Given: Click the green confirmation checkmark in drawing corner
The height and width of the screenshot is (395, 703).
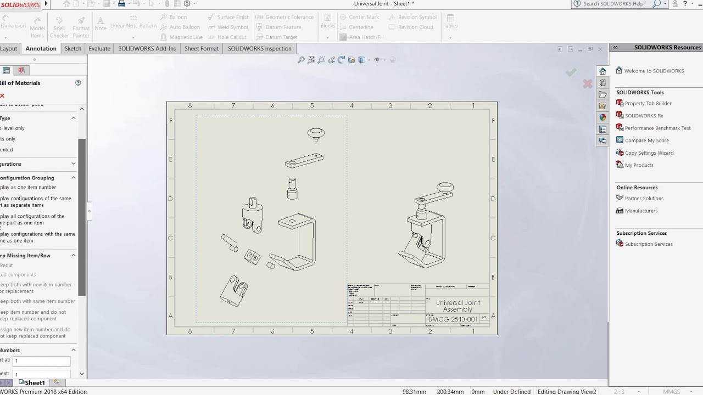Looking at the screenshot, I should click(571, 72).
